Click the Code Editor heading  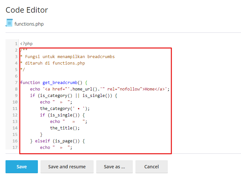[27, 10]
